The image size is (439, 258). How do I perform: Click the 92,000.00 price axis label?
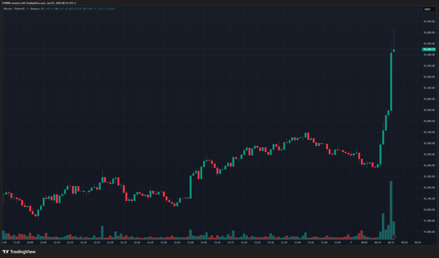point(429,210)
